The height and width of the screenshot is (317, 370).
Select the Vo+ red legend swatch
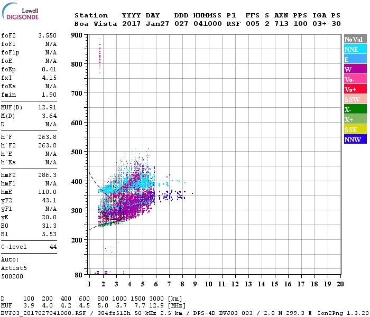[x=355, y=89]
